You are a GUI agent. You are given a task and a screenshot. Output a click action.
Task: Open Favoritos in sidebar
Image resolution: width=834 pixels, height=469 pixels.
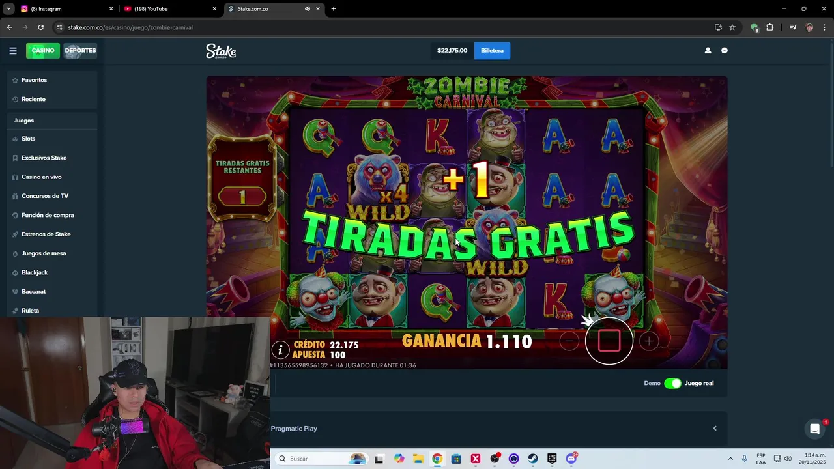52,80
